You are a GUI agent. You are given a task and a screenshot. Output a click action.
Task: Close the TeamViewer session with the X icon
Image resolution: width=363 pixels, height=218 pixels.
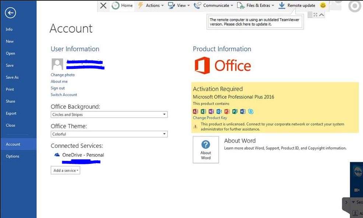103,5
